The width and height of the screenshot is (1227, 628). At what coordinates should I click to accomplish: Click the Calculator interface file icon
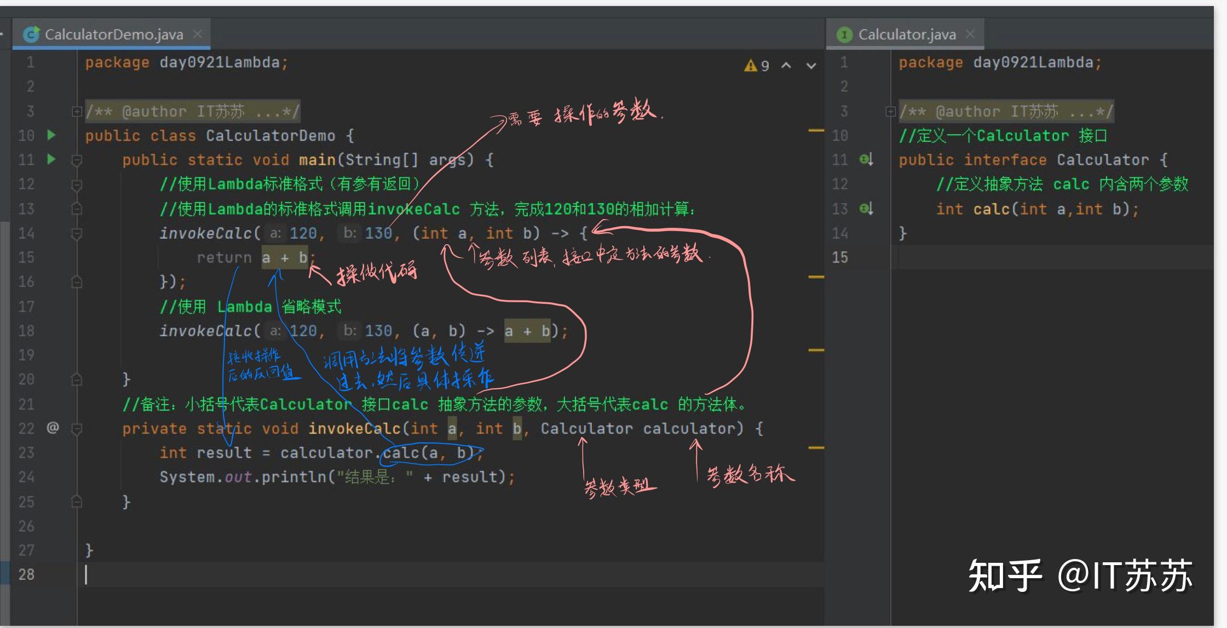(845, 34)
